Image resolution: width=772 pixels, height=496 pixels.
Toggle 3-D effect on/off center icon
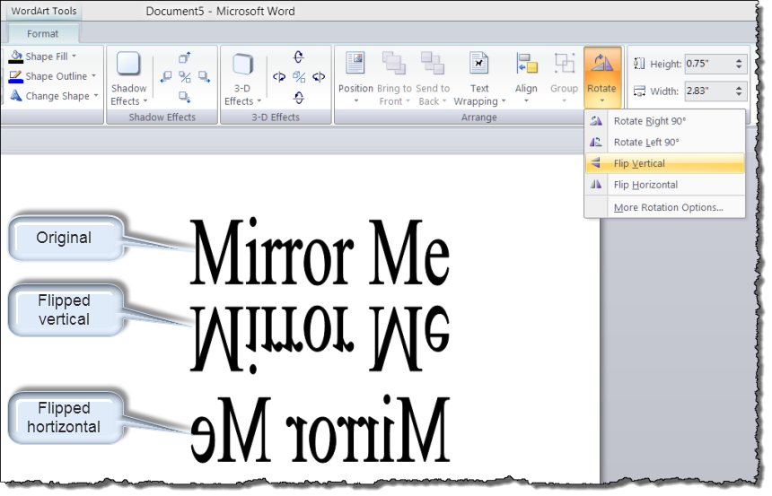(299, 77)
